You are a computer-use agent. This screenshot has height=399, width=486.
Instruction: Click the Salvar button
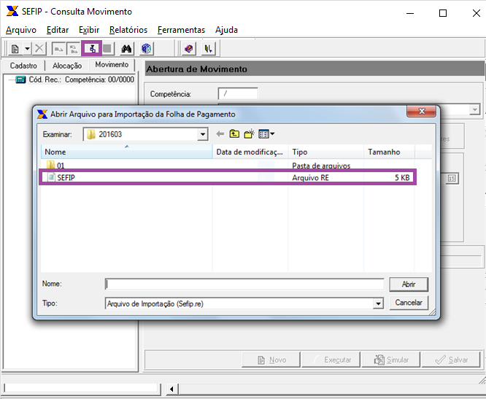(x=451, y=360)
